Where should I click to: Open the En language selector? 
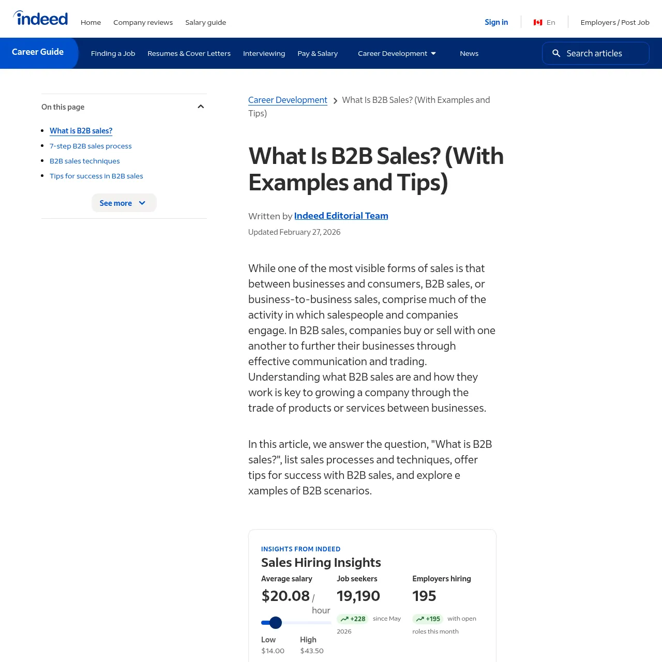[x=551, y=22]
